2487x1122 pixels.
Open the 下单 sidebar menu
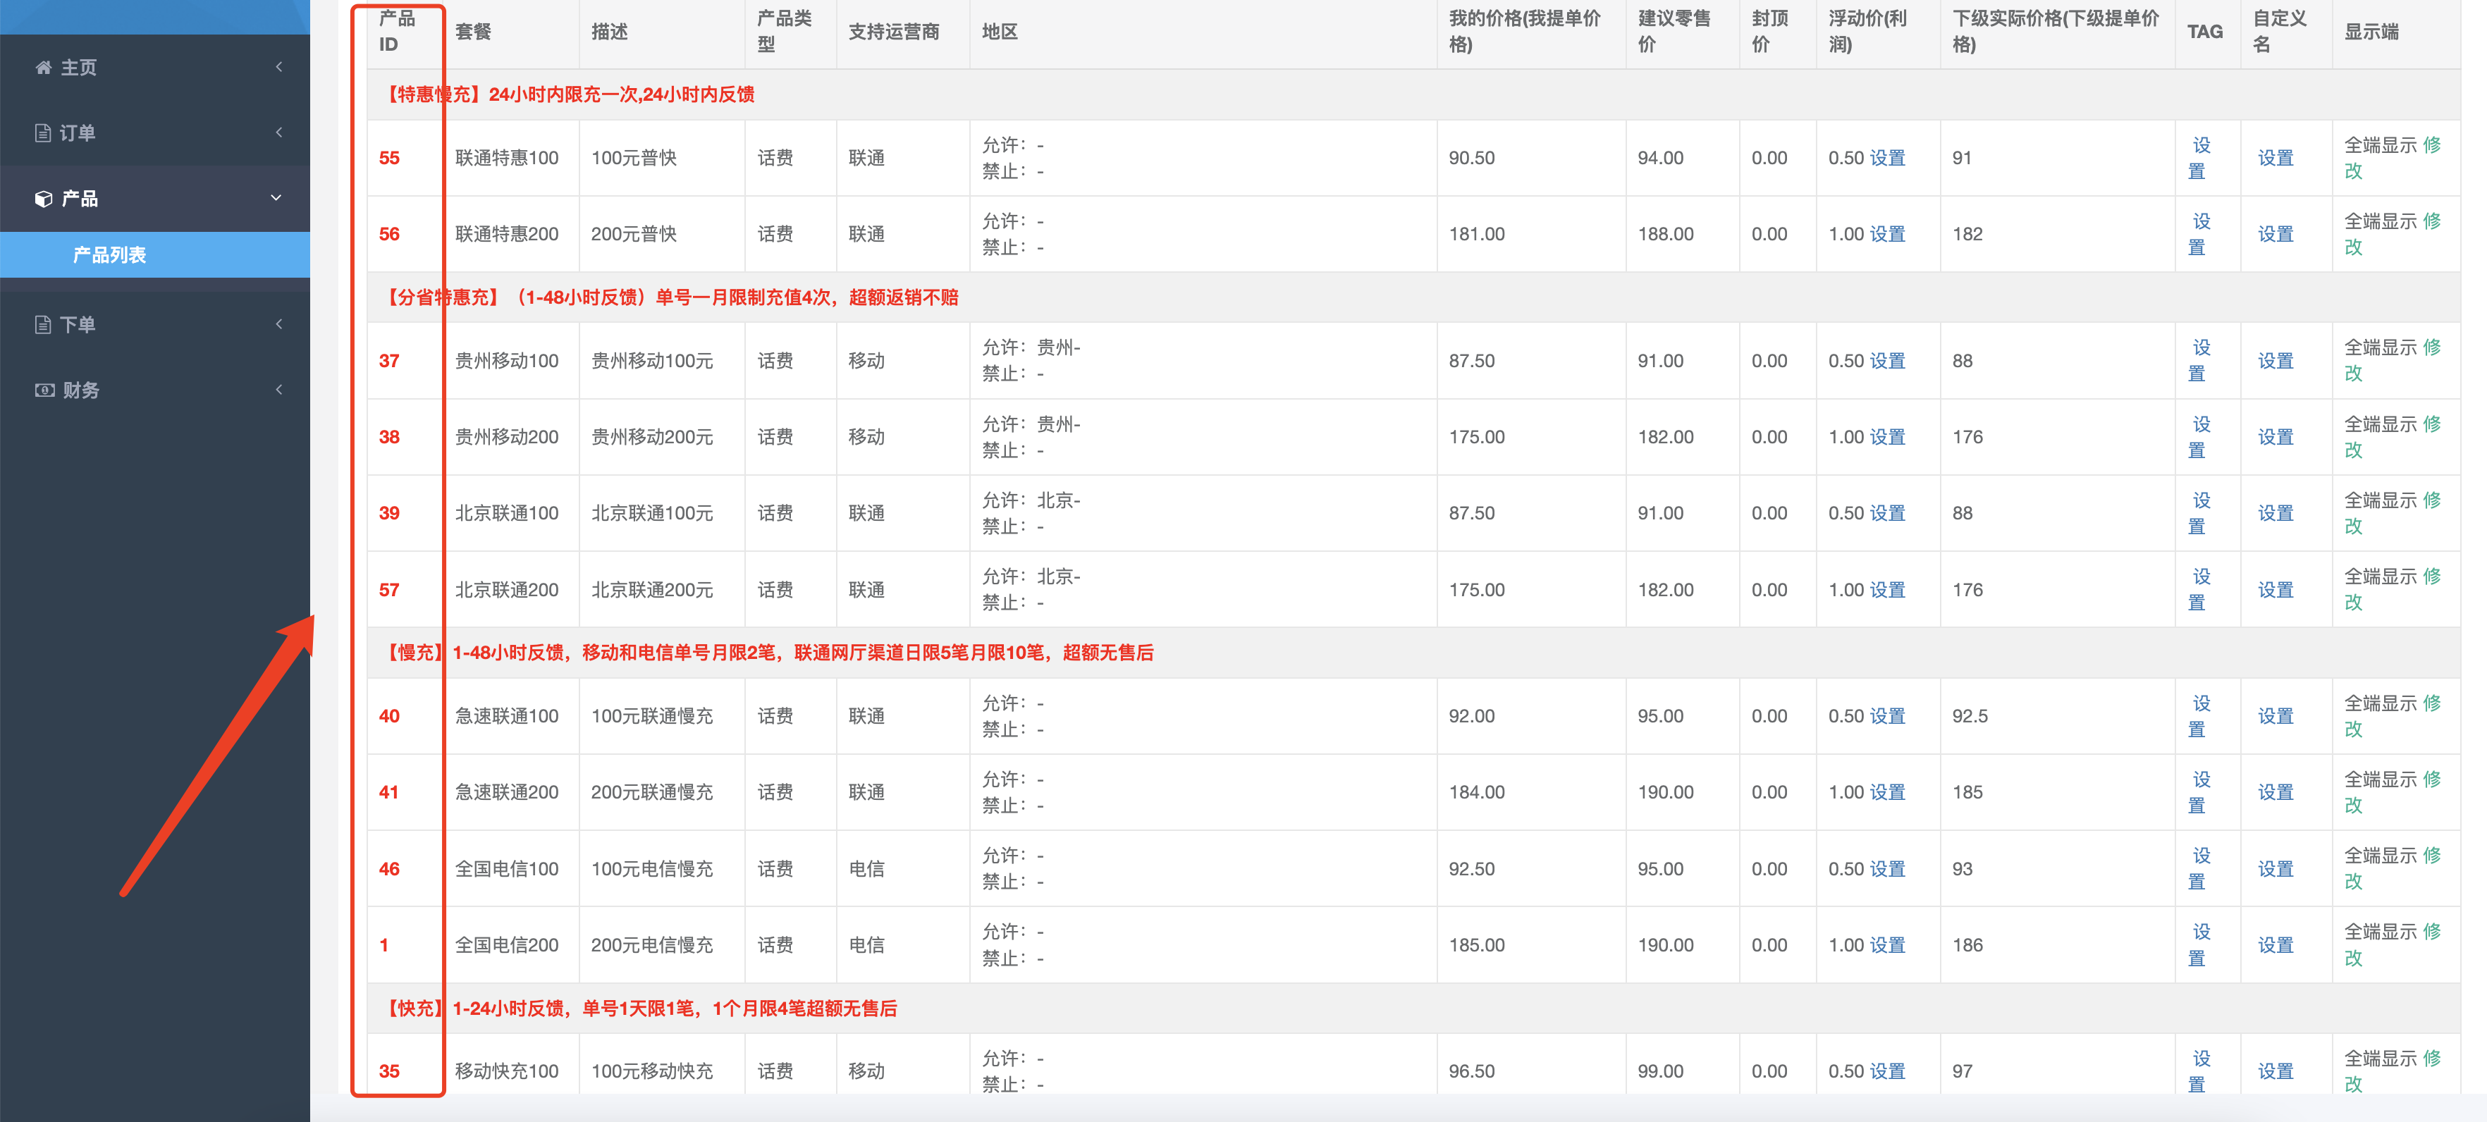[x=78, y=324]
